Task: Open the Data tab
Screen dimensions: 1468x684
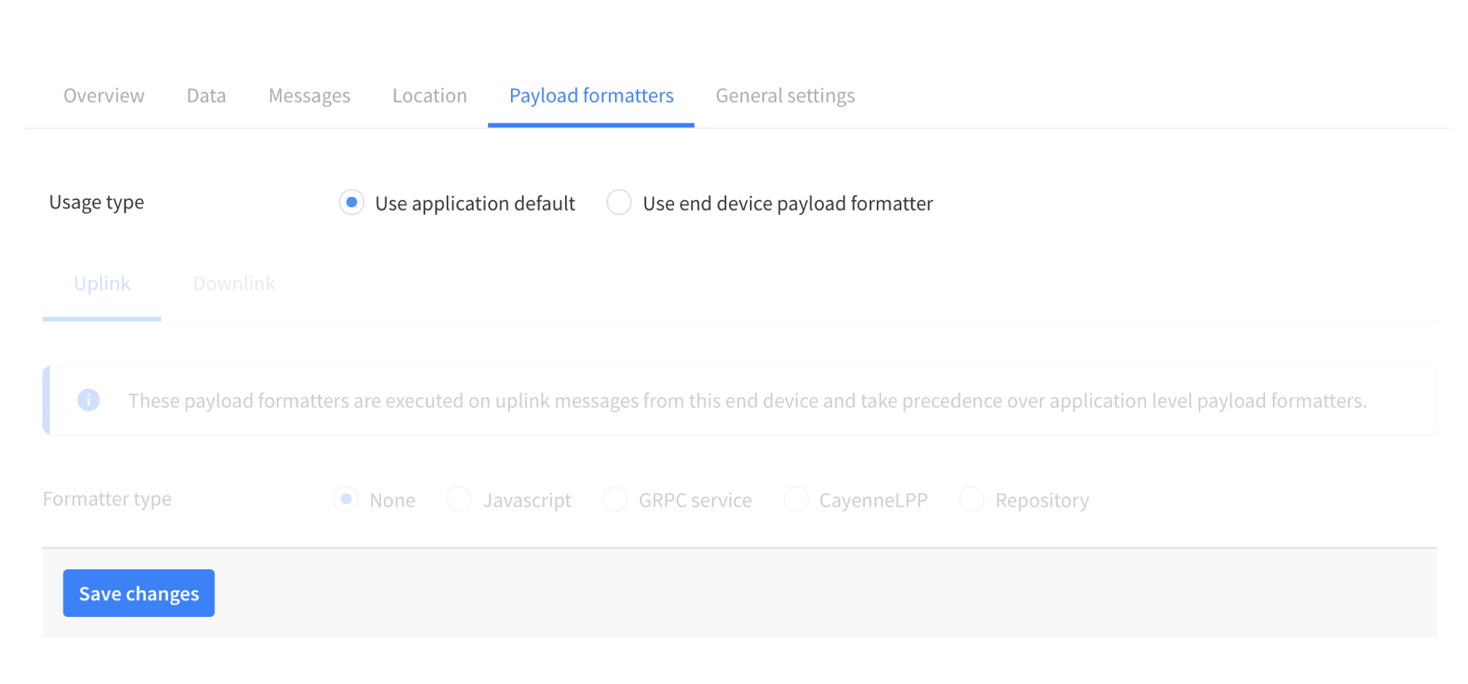Action: [206, 95]
